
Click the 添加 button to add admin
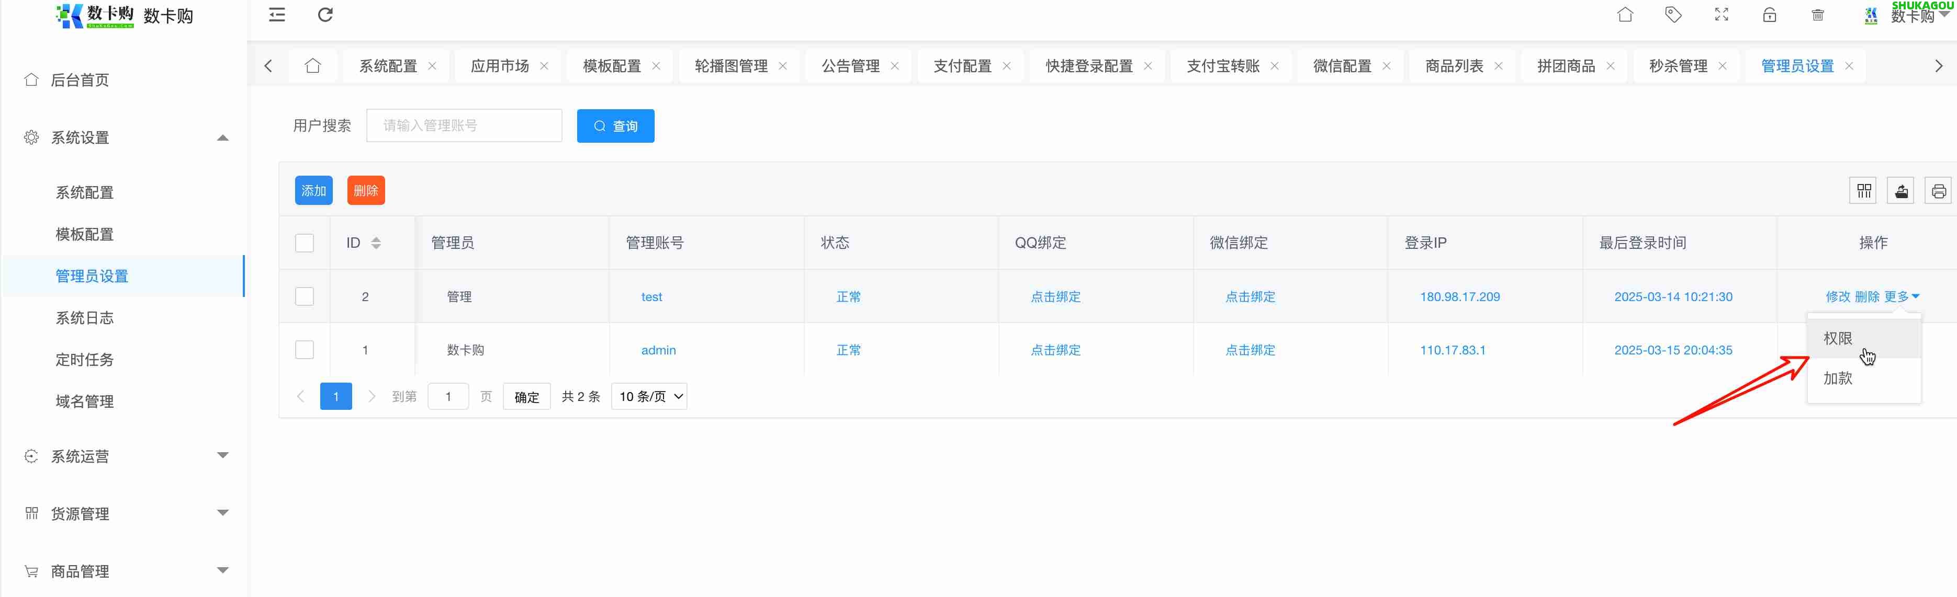click(x=313, y=190)
